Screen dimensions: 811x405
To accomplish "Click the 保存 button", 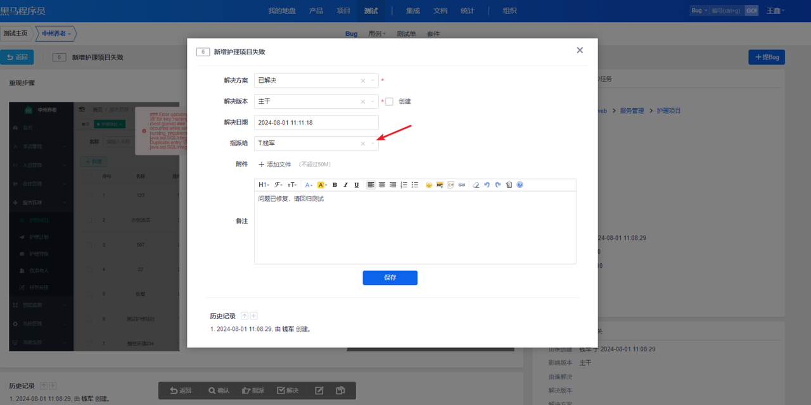I will (390, 278).
